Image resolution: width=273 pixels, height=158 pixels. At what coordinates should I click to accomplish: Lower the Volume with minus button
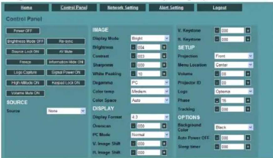tap(217, 74)
